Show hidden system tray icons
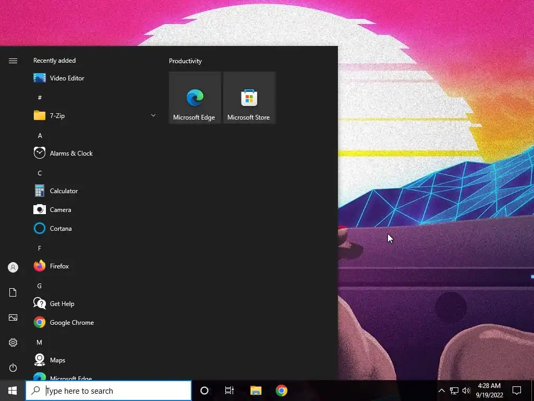 (x=441, y=391)
